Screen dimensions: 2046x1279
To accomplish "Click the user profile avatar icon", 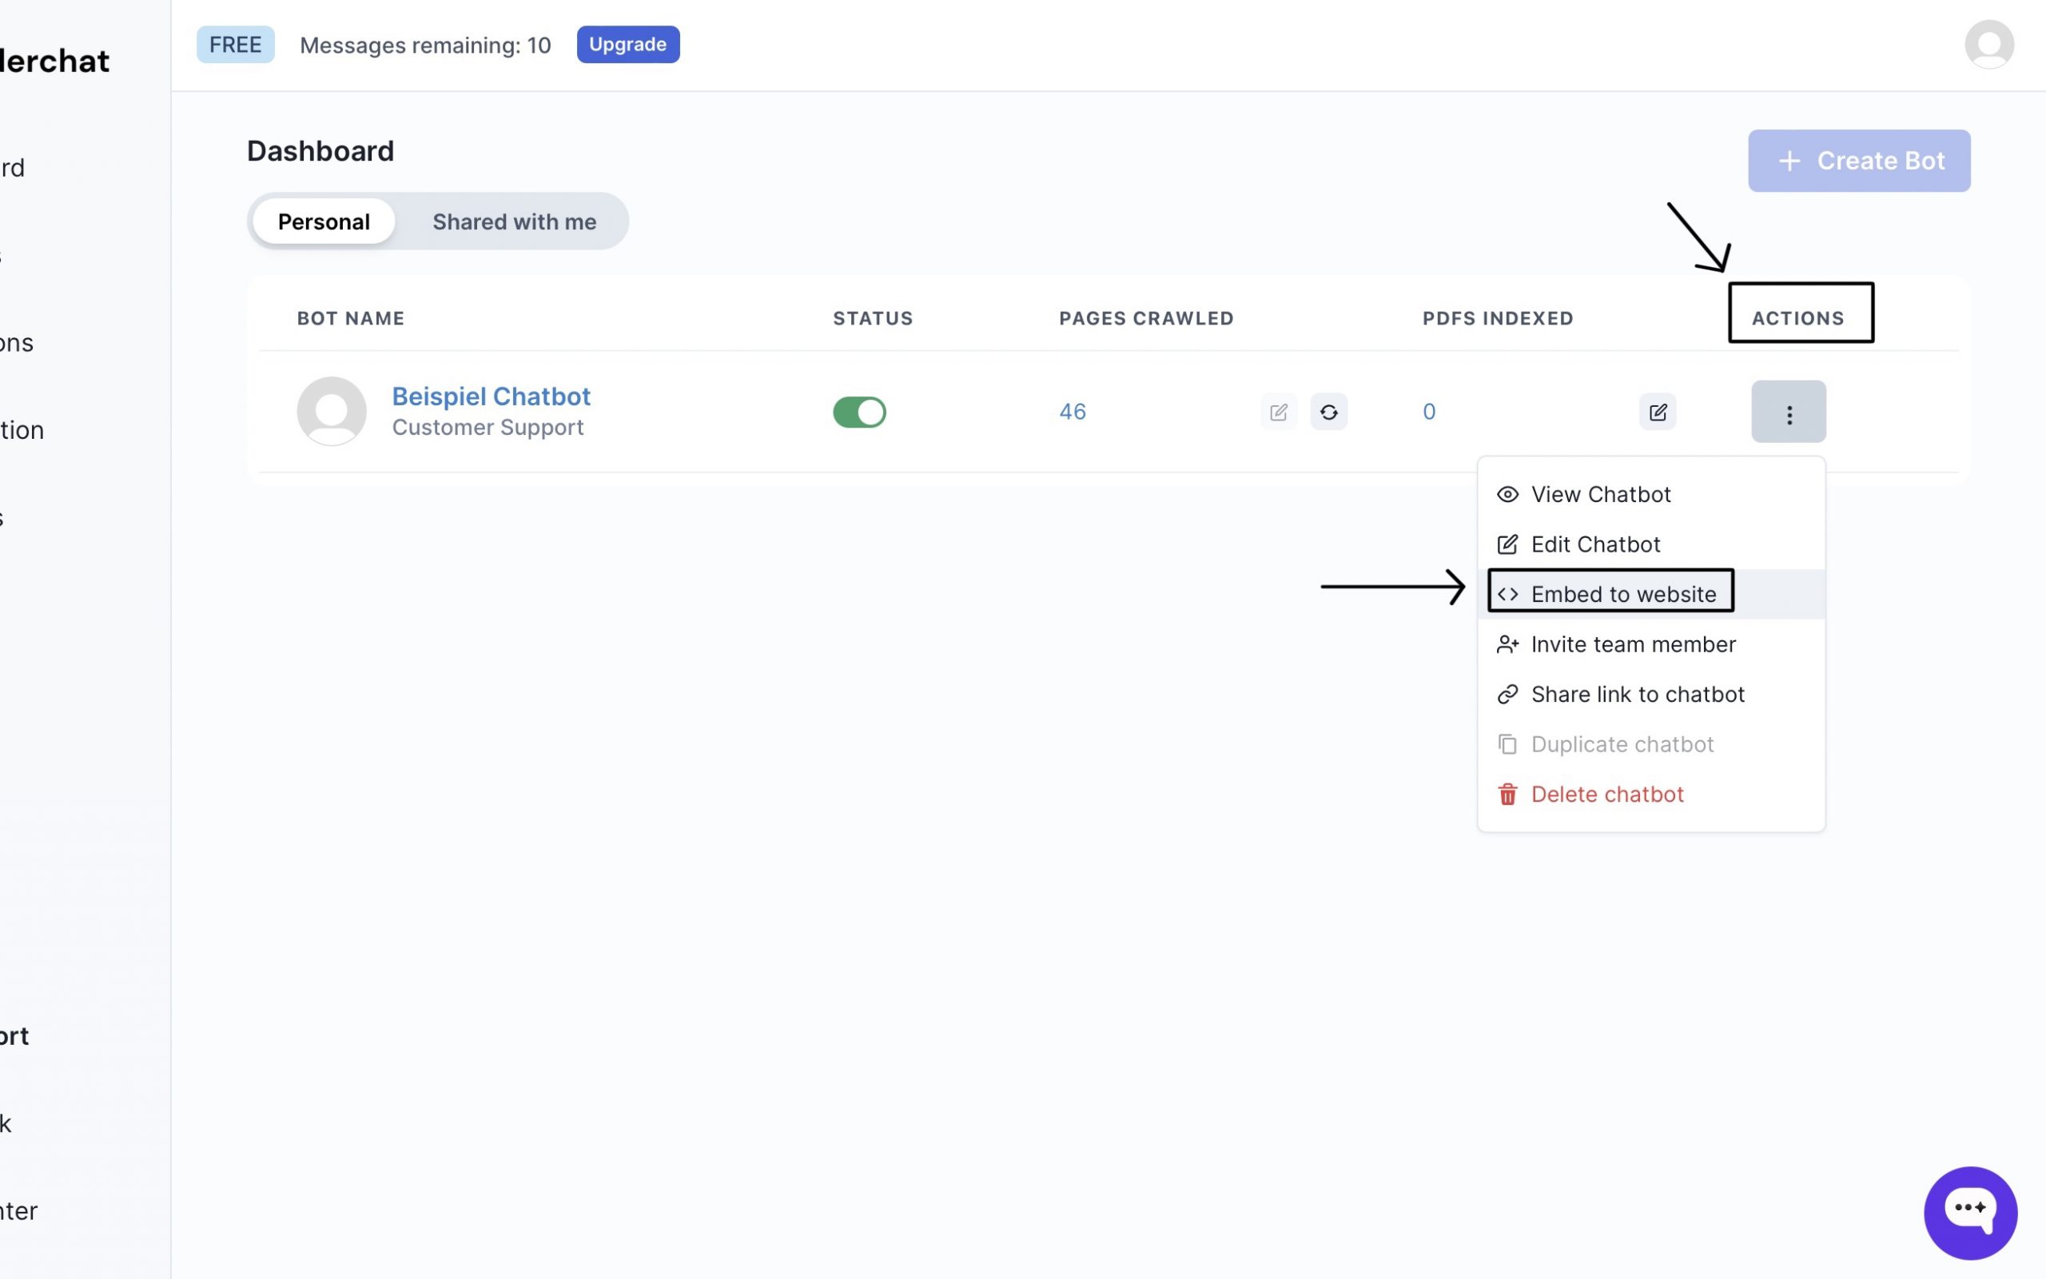I will click(x=1990, y=42).
